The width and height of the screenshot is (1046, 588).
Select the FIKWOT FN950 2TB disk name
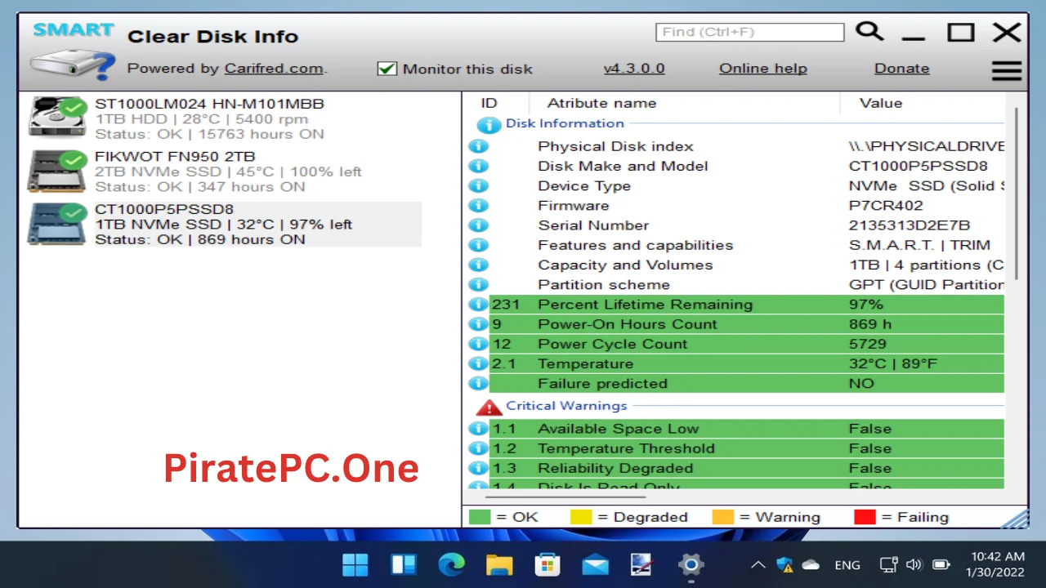[175, 156]
